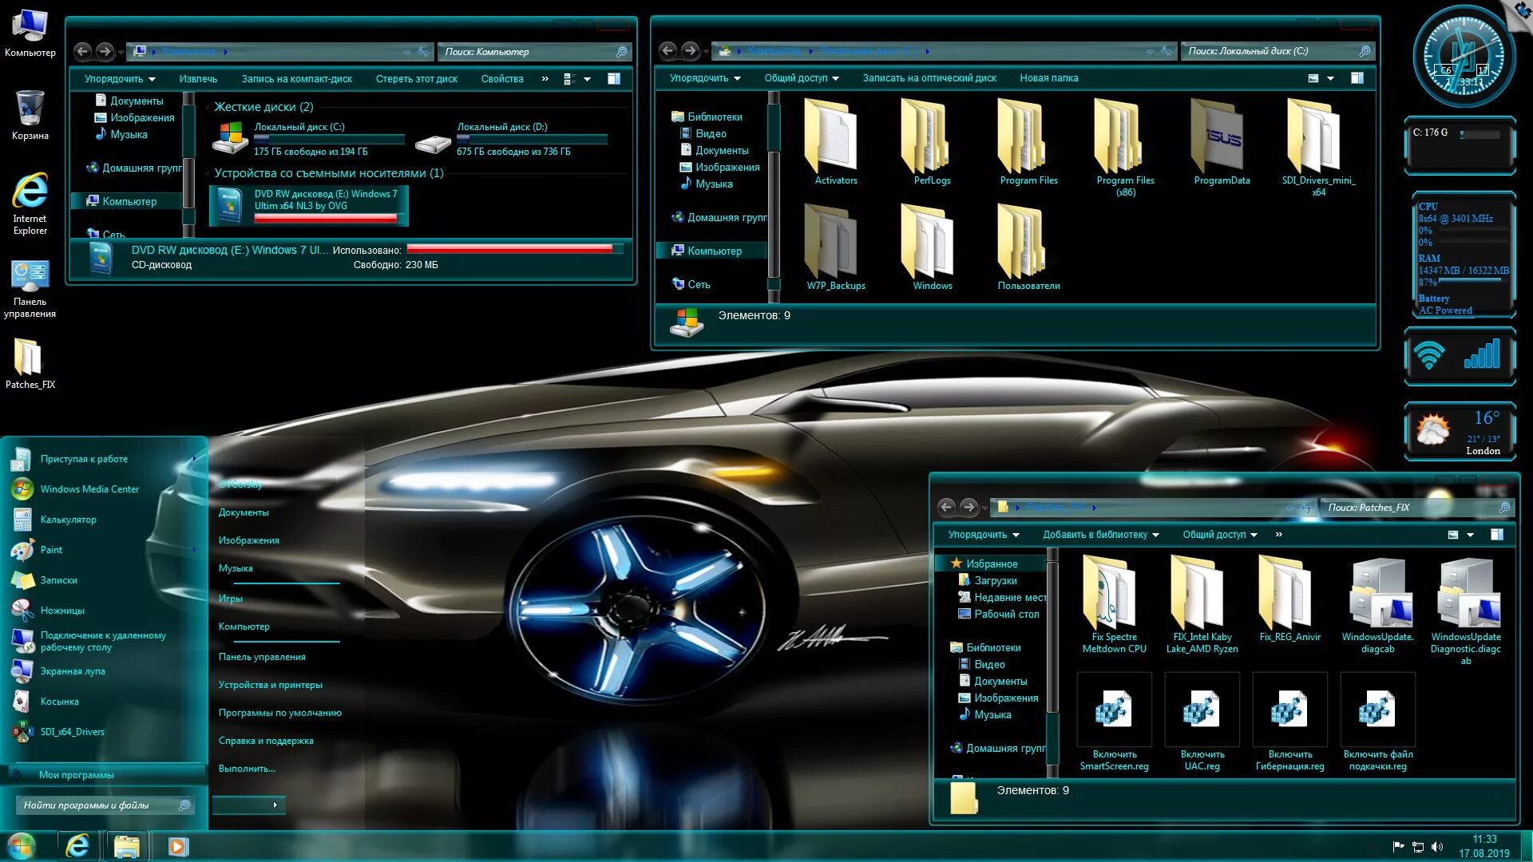
Task: Click the Найти программы и файлы search box
Action: [96, 805]
